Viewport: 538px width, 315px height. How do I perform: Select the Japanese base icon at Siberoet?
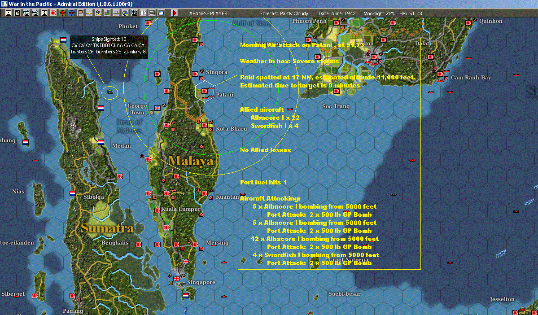(x=35, y=295)
